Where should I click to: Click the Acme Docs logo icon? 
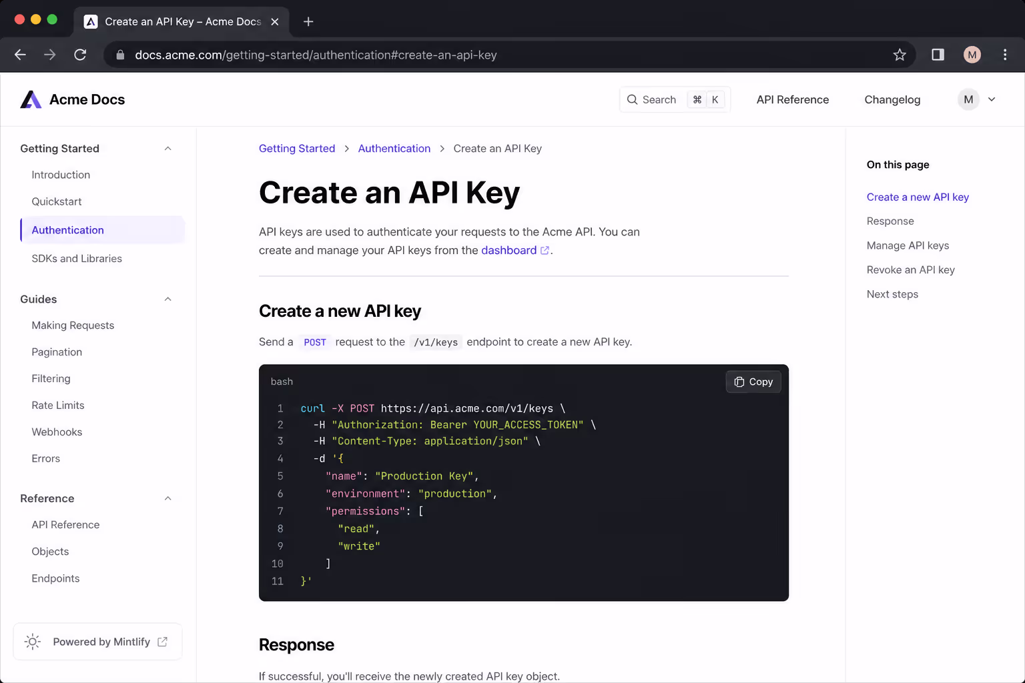[x=31, y=99]
